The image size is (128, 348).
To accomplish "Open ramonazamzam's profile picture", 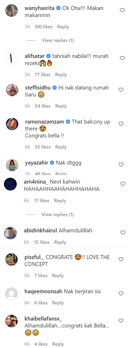I will coord(12,124).
